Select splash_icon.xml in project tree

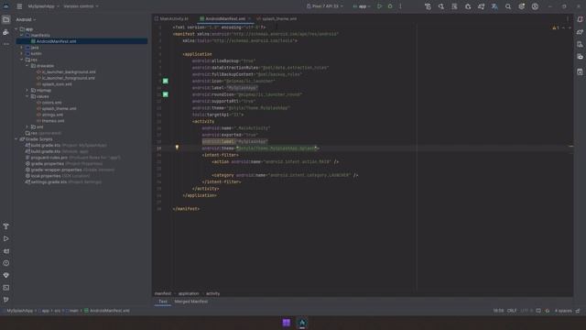(54, 84)
